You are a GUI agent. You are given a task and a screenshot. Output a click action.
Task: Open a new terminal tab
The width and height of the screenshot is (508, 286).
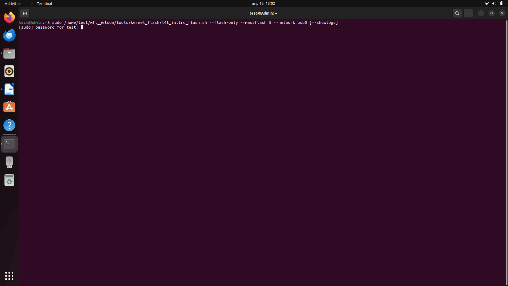pyautogui.click(x=25, y=13)
